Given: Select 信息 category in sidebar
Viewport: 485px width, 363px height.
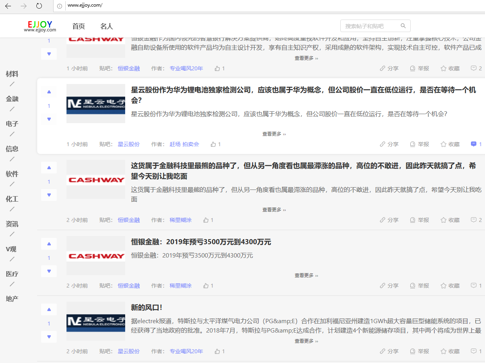Looking at the screenshot, I should [12, 149].
